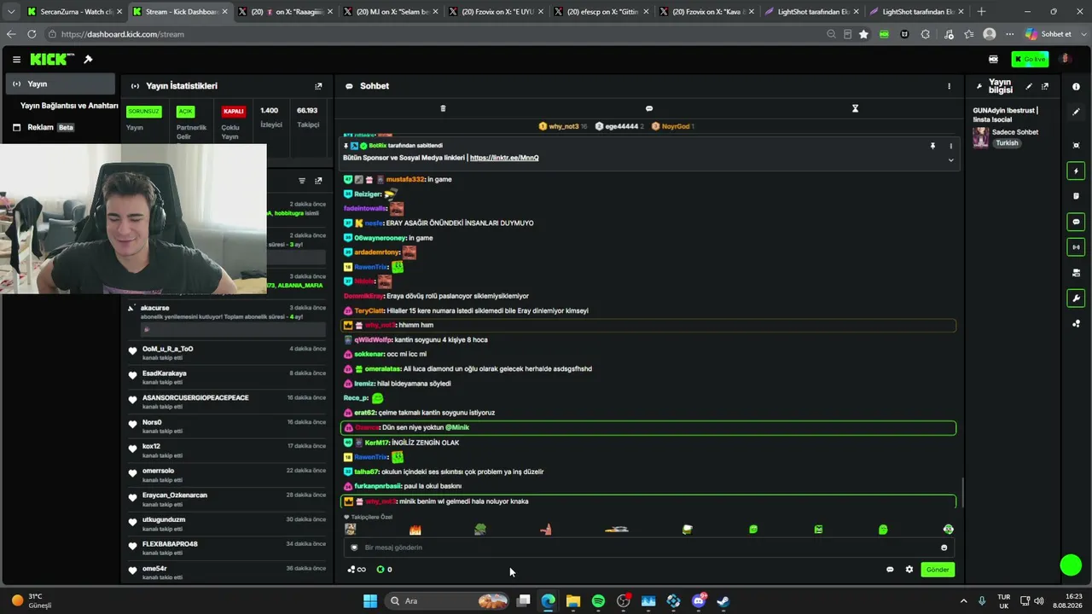The width and height of the screenshot is (1092, 614).
Task: Open chat settings gear icon
Action: coord(909,570)
